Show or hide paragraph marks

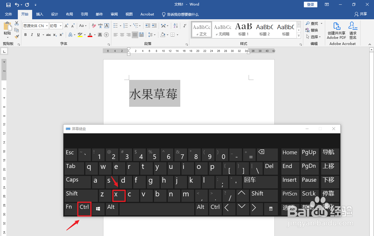[184, 26]
